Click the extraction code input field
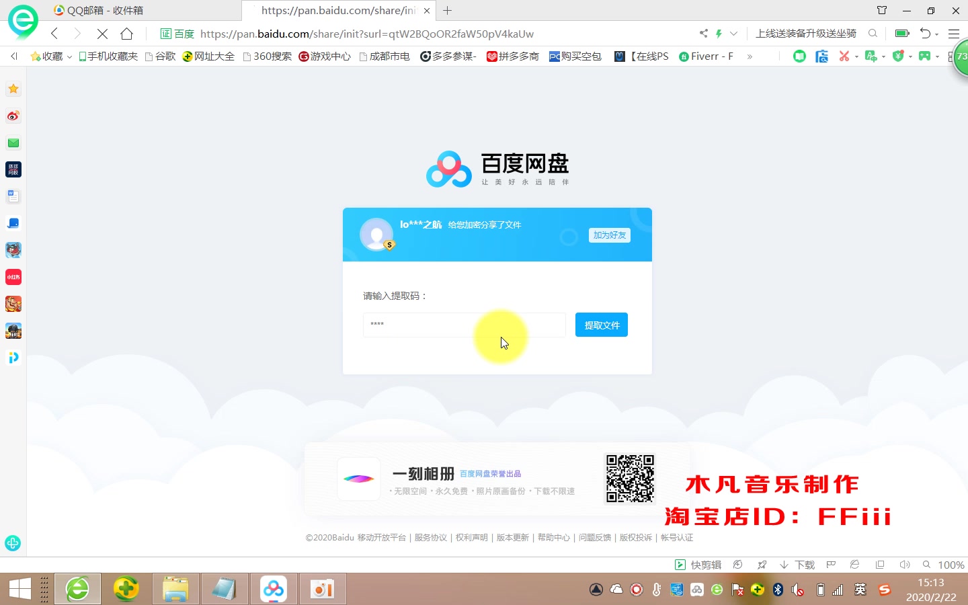 click(465, 325)
